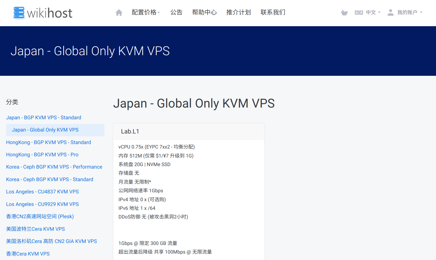
Task: Open 美国洛杉矶Cera 高防 CN2 GIA KVM VPS
Action: click(51, 241)
